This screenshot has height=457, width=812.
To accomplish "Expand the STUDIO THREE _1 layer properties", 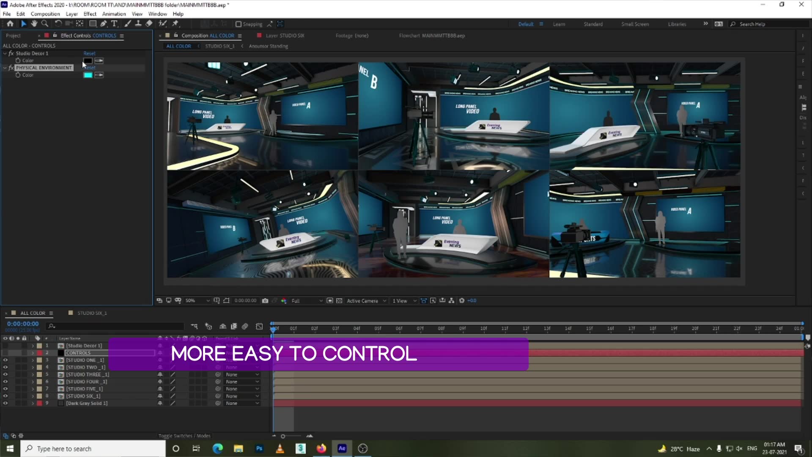I will coord(33,375).
